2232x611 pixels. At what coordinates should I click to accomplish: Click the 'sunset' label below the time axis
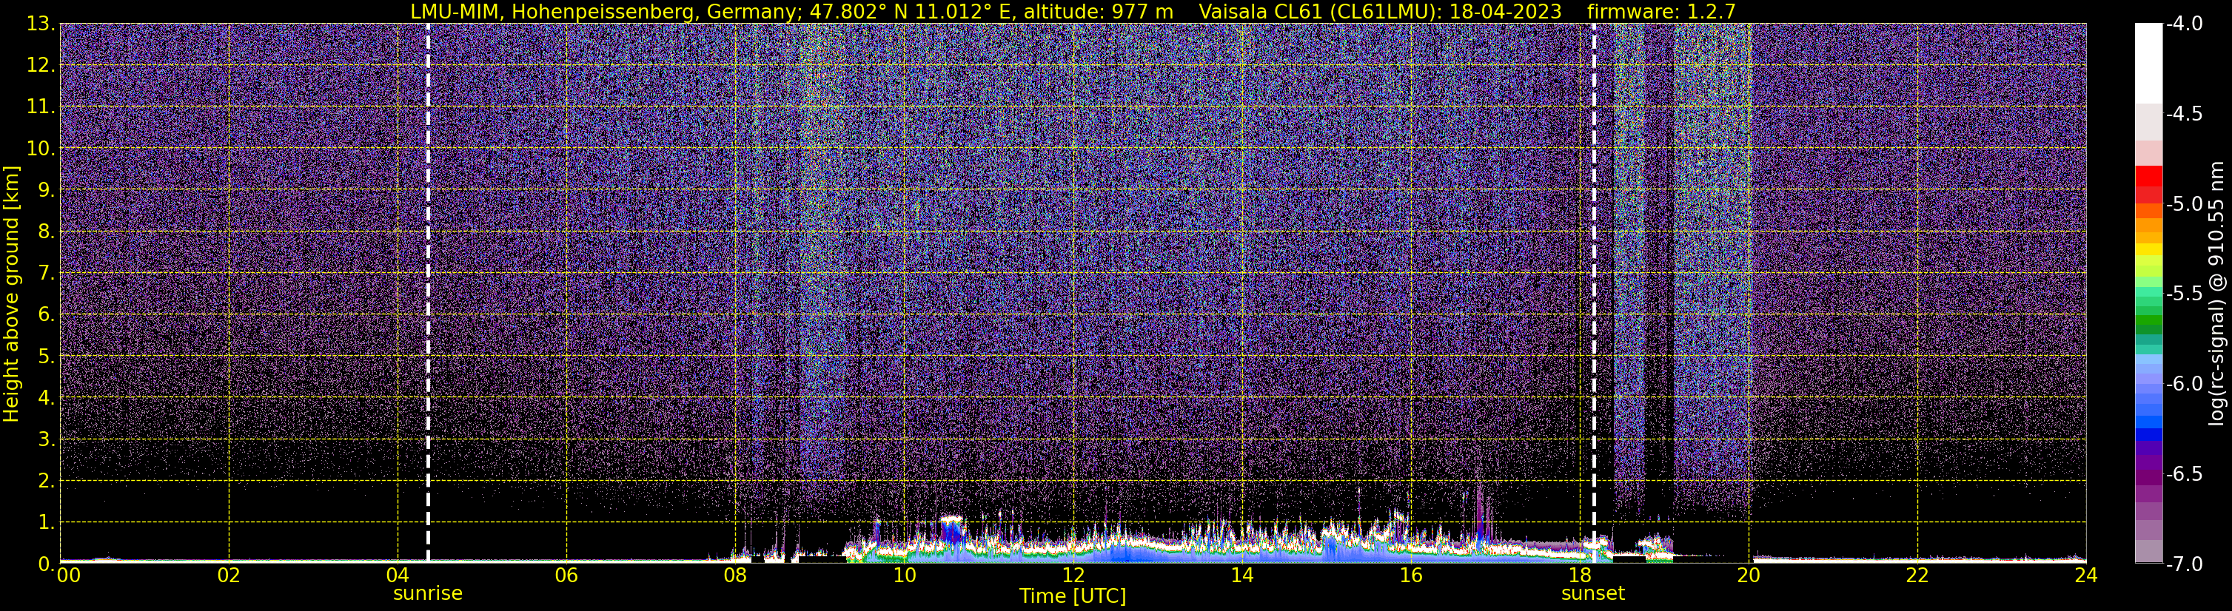(x=1592, y=594)
